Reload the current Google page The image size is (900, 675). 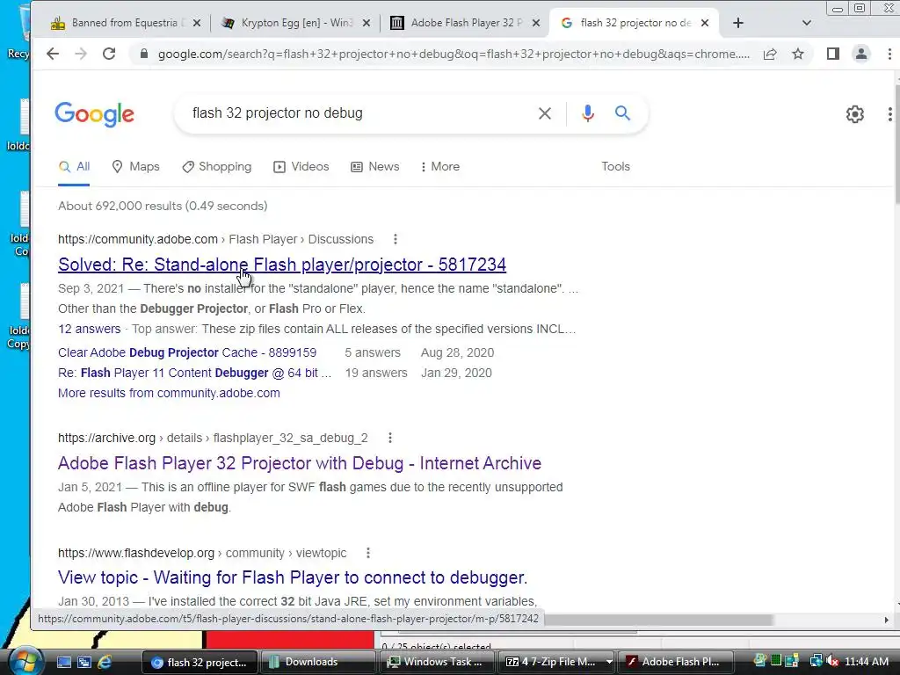tap(109, 54)
